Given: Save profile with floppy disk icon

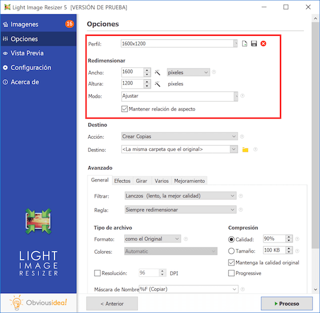Looking at the screenshot, I should tap(254, 44).
